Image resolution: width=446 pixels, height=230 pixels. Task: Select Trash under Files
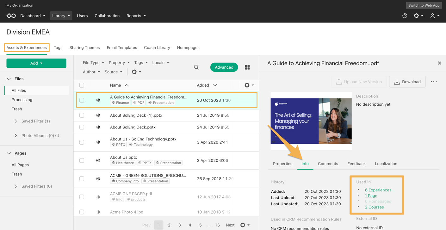tap(17, 109)
